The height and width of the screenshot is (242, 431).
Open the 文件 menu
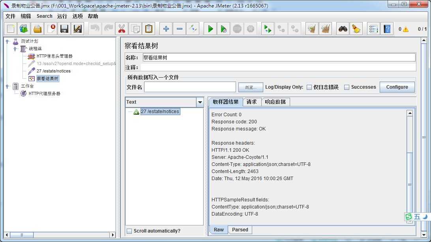pyautogui.click(x=10, y=16)
